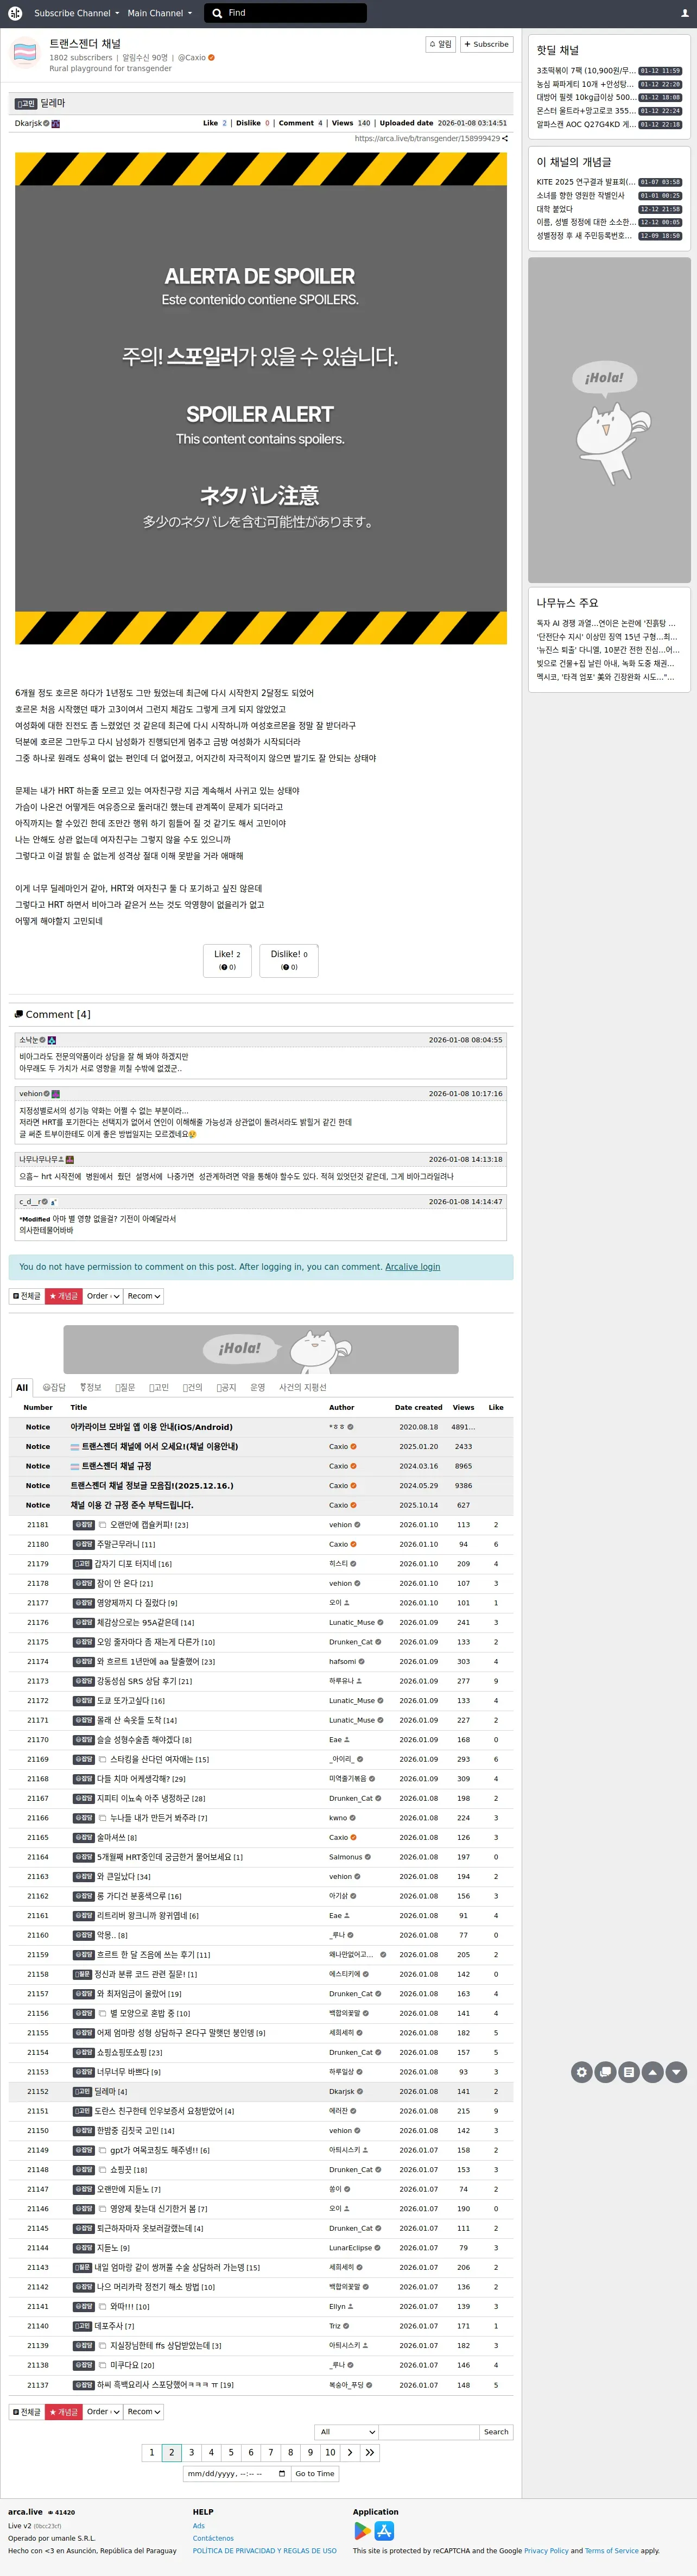Select the 정보 category tab

click(91, 1387)
